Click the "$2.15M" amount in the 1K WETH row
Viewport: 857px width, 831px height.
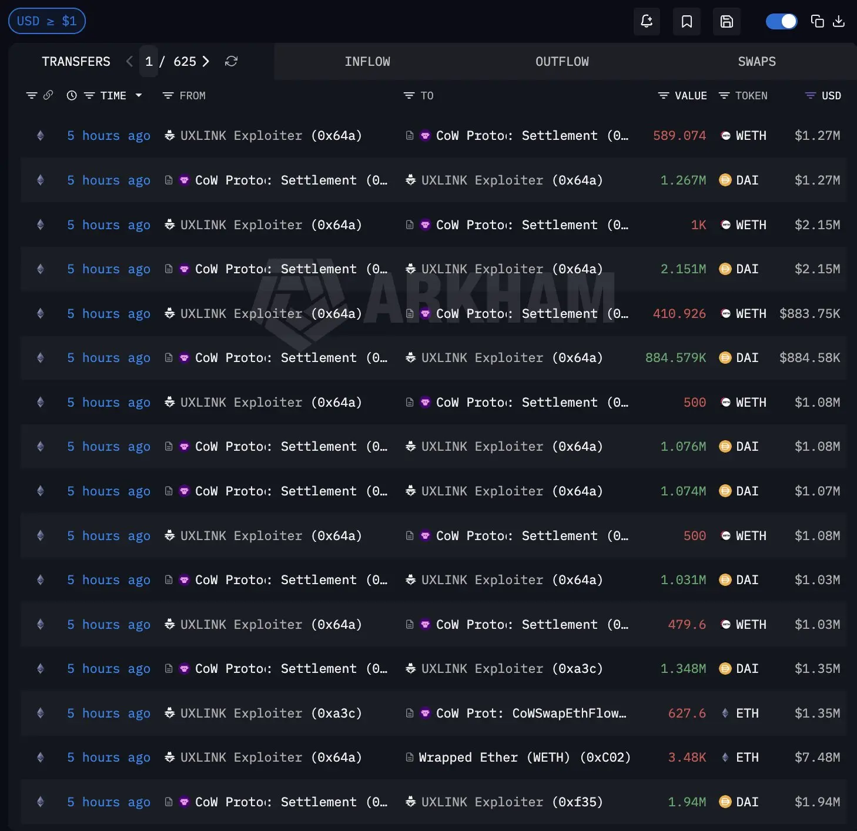(818, 224)
